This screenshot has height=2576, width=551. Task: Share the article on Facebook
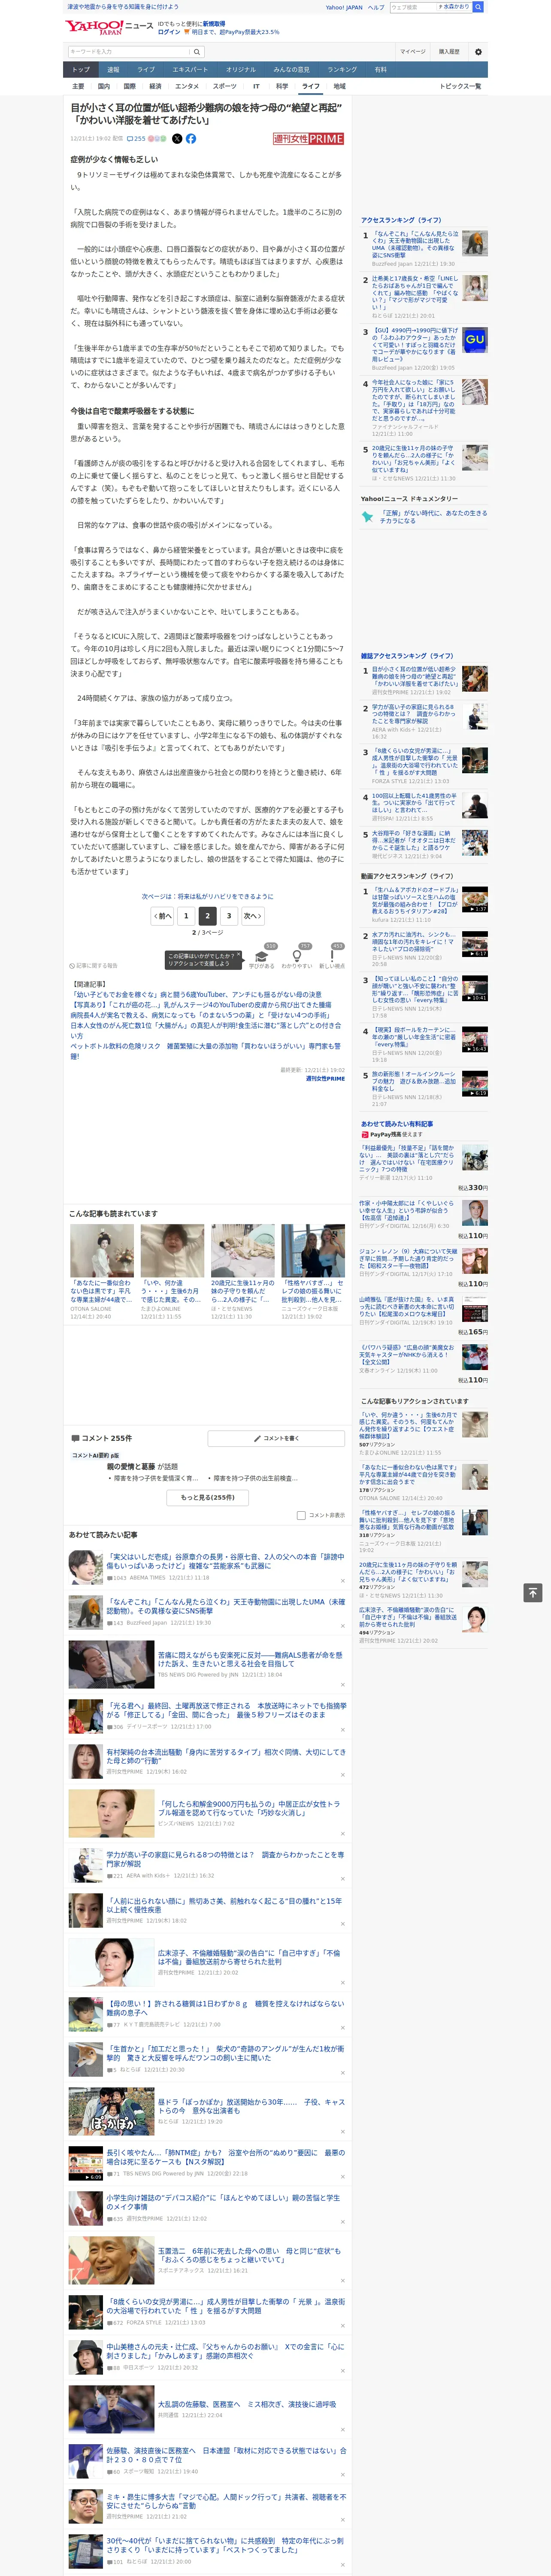[x=191, y=139]
